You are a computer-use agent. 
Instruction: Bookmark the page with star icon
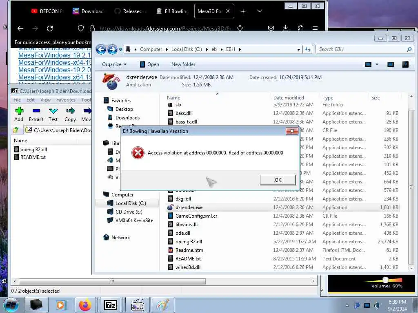click(240, 28)
